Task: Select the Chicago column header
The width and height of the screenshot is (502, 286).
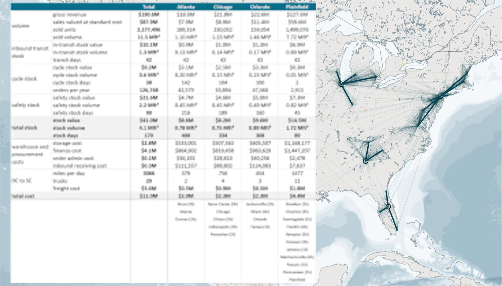Action: 223,7
